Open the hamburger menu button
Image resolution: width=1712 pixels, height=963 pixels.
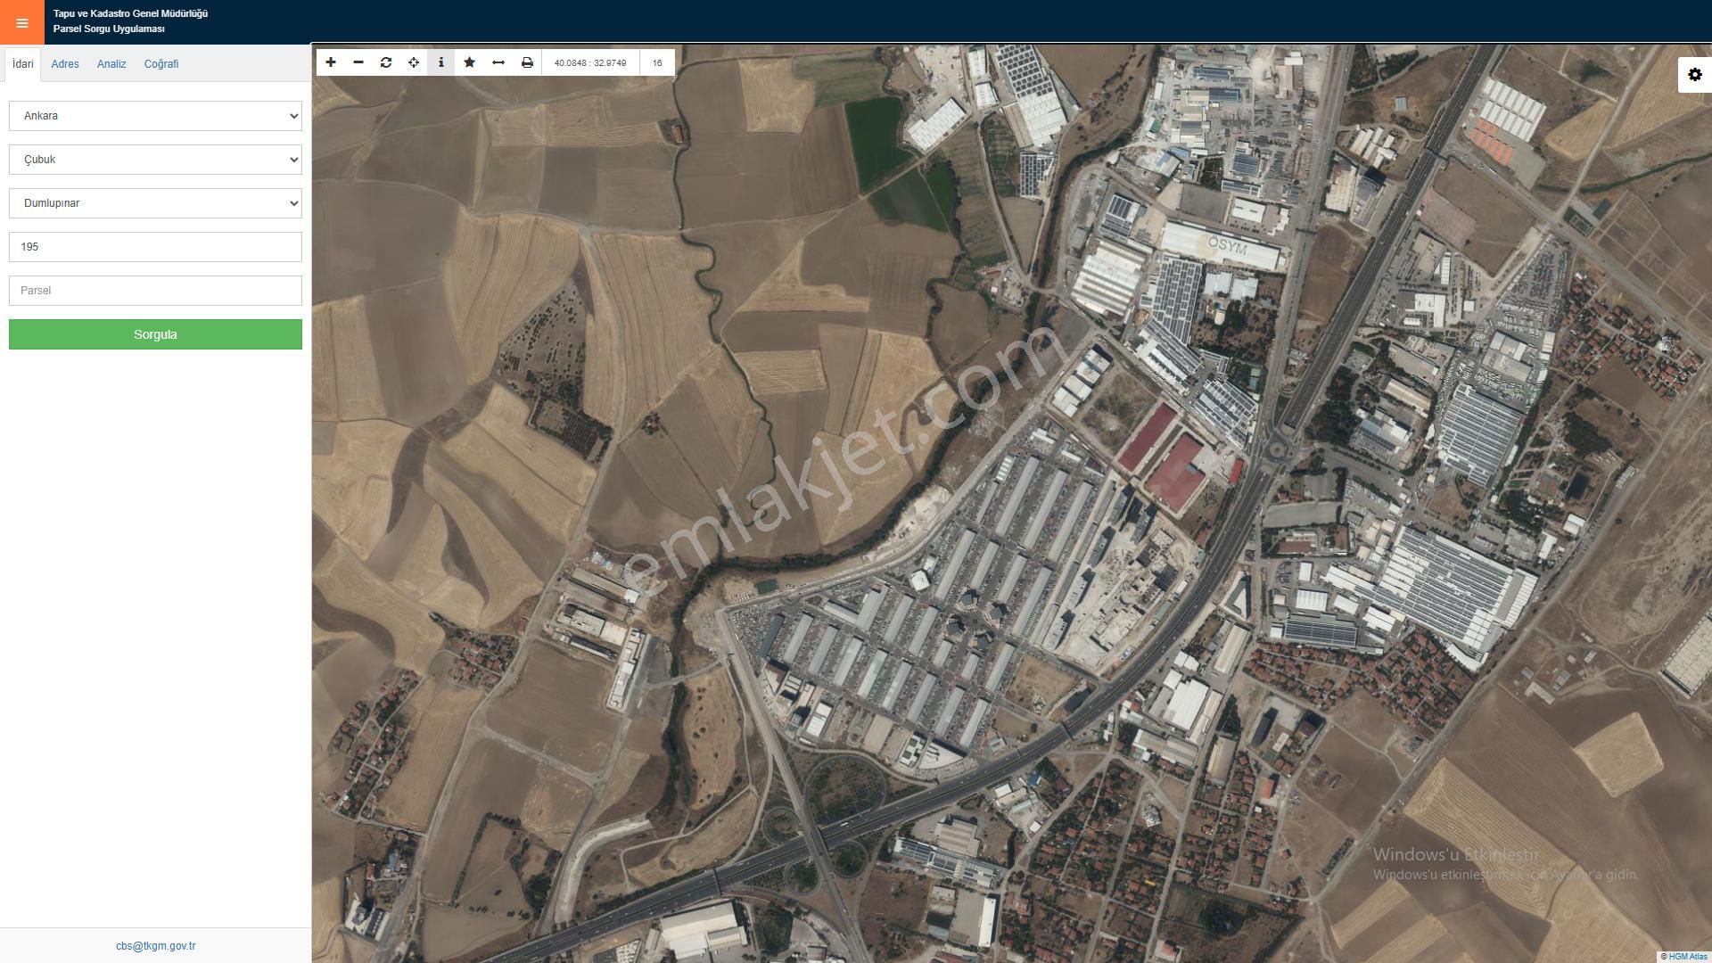coord(21,22)
